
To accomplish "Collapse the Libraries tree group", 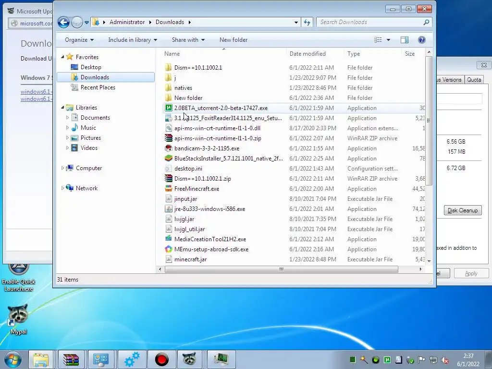I will point(62,108).
